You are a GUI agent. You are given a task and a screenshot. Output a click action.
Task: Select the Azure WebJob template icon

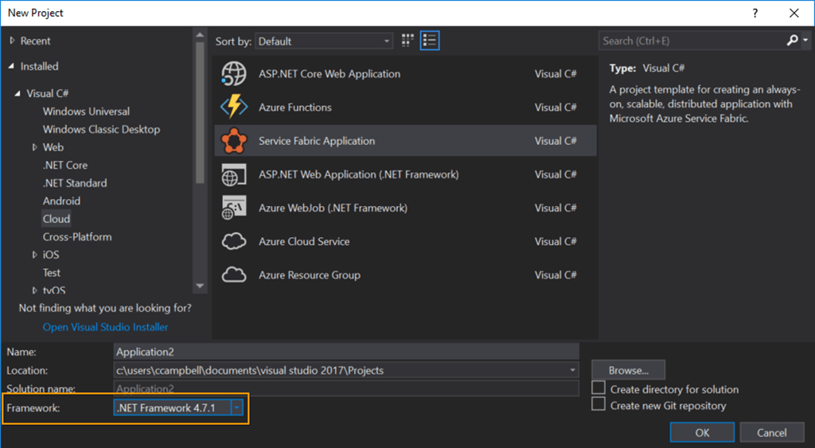pyautogui.click(x=234, y=208)
